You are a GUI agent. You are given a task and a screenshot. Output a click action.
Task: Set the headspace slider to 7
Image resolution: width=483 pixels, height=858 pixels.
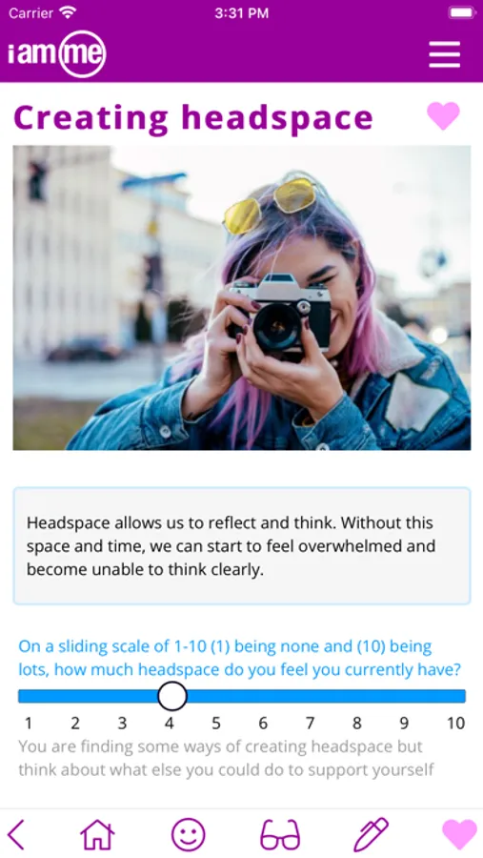pos(311,696)
